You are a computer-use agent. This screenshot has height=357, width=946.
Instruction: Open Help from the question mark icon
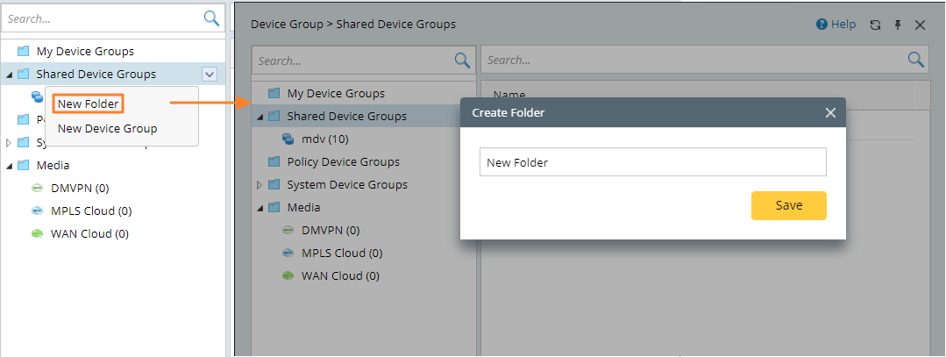[x=822, y=25]
